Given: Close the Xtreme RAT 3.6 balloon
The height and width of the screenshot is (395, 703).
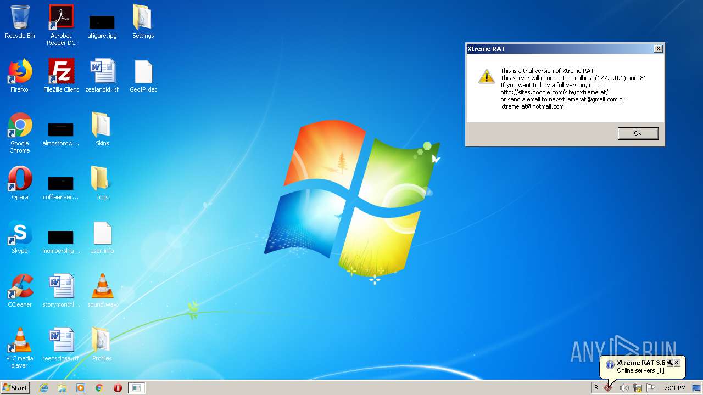Looking at the screenshot, I should [677, 363].
